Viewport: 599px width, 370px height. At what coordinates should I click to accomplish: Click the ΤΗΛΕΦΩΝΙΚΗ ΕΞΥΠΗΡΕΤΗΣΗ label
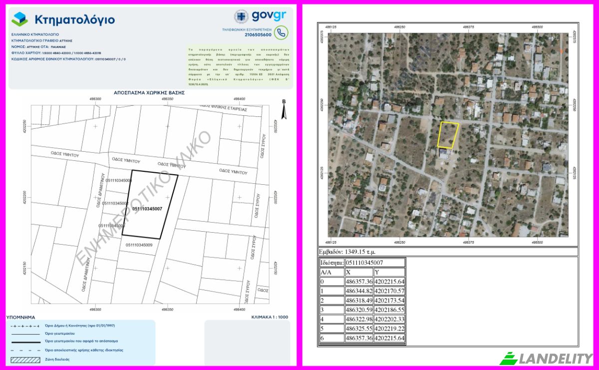[247, 29]
